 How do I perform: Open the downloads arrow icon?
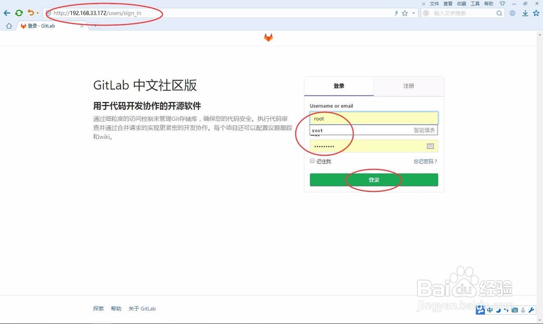[x=525, y=13]
